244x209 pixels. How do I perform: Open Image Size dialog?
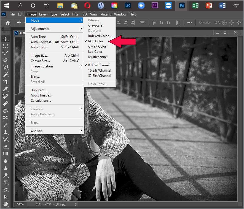[54, 56]
